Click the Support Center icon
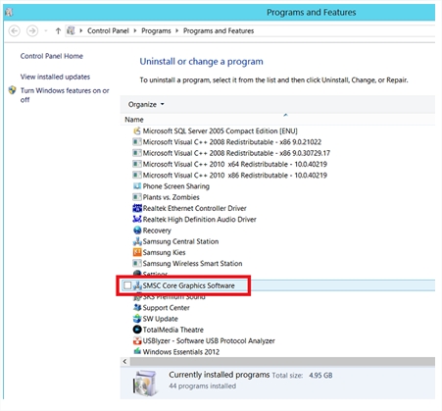Viewport: 442px width, 411px height. pos(137,307)
